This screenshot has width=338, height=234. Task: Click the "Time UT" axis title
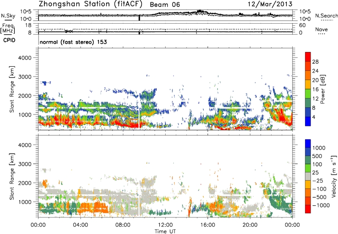point(165,231)
